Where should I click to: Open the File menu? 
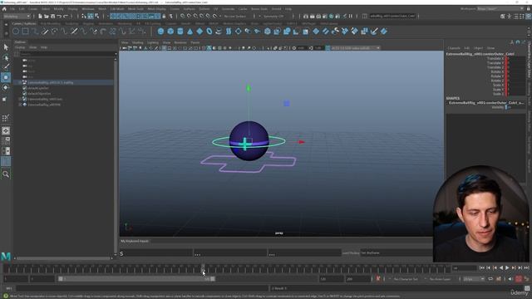(x=12, y=9)
